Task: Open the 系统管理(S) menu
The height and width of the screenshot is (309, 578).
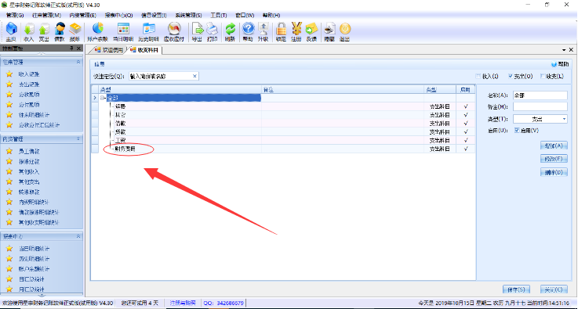Action: pyautogui.click(x=188, y=16)
